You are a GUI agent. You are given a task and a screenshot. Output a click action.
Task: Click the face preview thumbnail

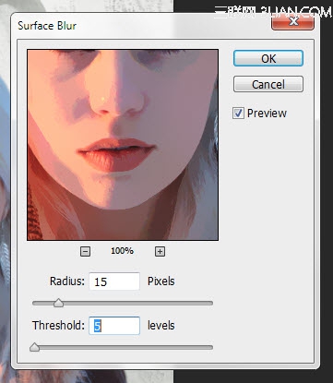click(x=123, y=145)
